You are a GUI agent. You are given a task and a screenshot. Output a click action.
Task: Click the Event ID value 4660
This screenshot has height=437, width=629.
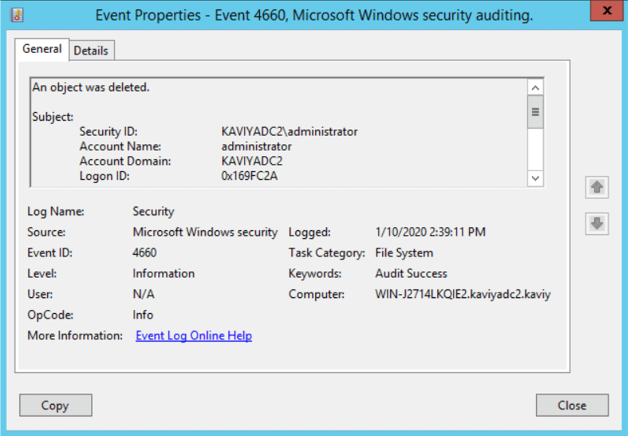click(x=145, y=253)
